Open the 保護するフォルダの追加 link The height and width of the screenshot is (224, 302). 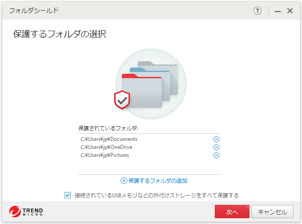[157, 181]
